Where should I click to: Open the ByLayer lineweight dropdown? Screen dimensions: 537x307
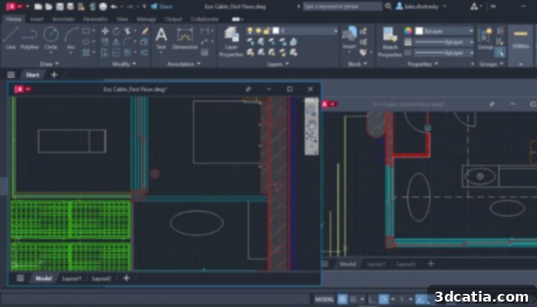[x=444, y=42]
